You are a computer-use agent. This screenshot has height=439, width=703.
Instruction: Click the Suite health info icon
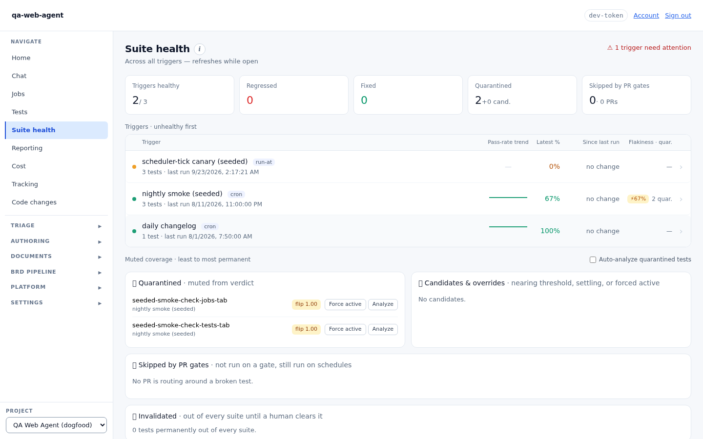tap(200, 49)
